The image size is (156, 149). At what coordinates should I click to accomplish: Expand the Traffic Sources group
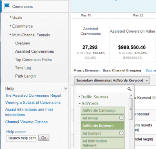click(x=79, y=97)
